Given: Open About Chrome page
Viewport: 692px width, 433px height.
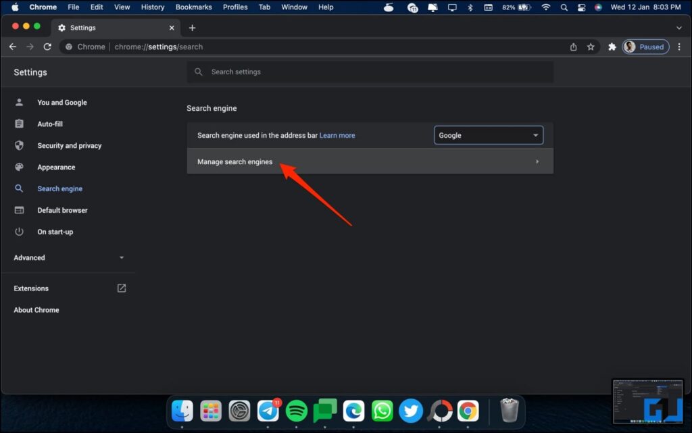Looking at the screenshot, I should tap(36, 310).
